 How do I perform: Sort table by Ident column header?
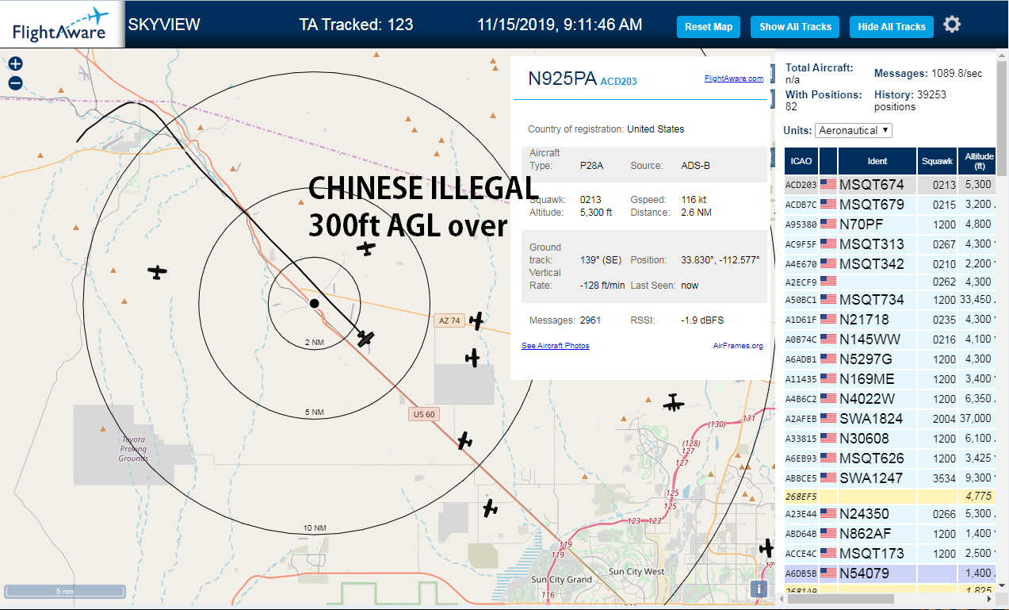point(877,161)
